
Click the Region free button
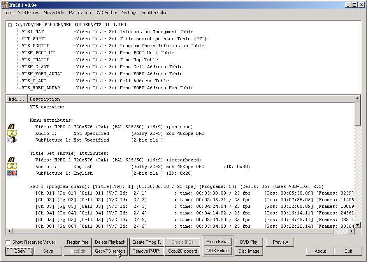coord(78,242)
